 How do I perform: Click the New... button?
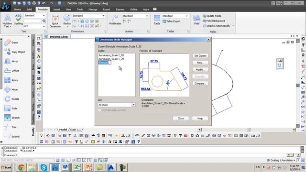(x=200, y=63)
